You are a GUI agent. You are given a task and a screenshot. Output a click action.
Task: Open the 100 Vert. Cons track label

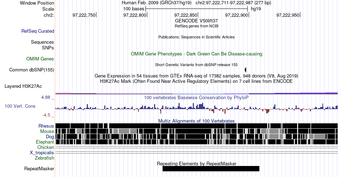pyautogui.click(x=20, y=106)
